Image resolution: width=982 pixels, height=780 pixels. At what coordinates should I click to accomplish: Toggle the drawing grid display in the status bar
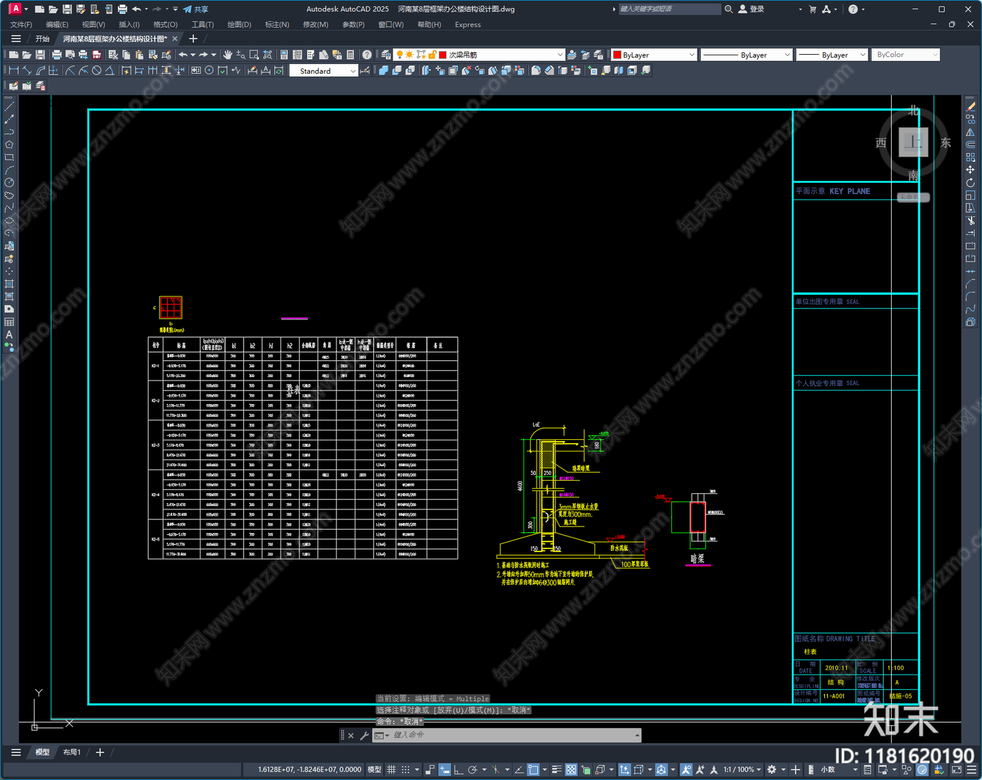coord(391,770)
